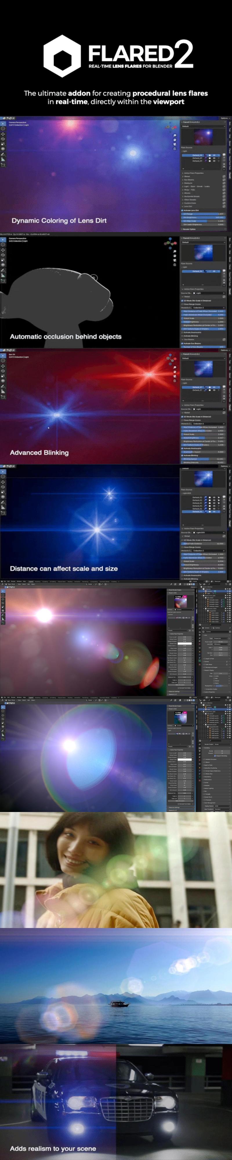Click Render Option header in Lens Dirt panel

pyautogui.click(x=189, y=229)
